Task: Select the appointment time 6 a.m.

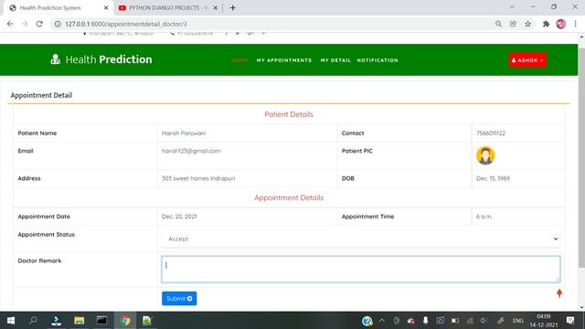Action: click(x=484, y=217)
